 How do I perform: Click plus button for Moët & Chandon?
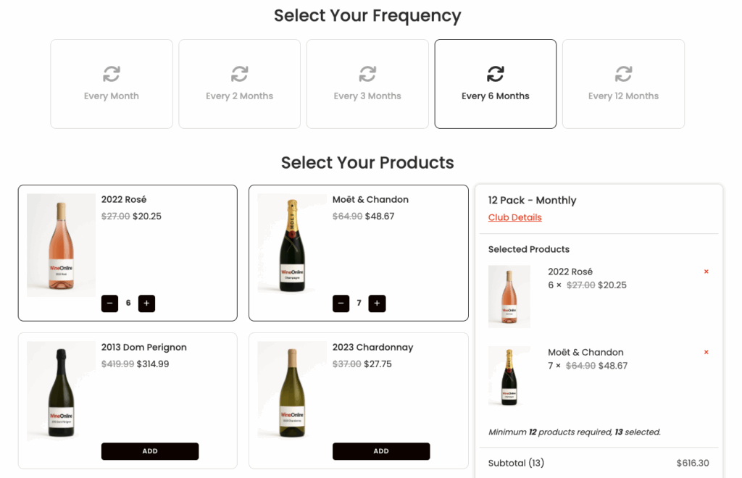coord(377,303)
